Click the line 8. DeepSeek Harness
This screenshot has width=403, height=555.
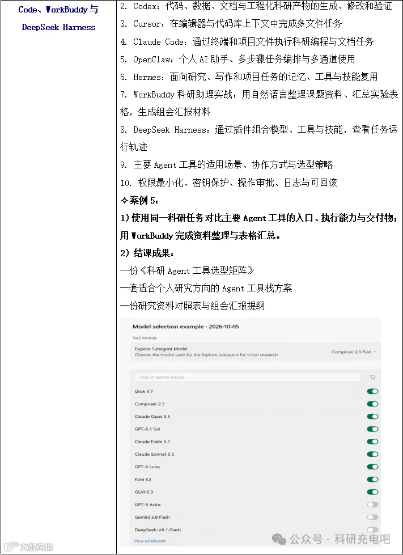tap(259, 138)
